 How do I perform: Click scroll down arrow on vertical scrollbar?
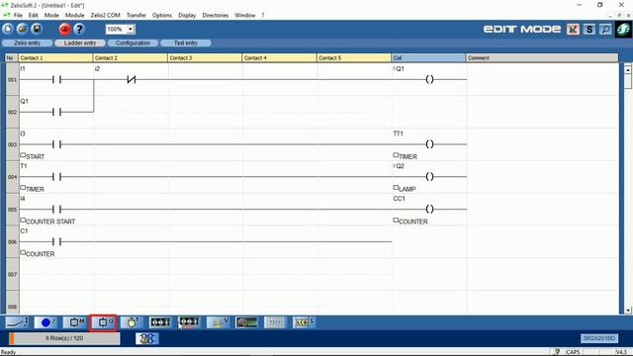[628, 310]
